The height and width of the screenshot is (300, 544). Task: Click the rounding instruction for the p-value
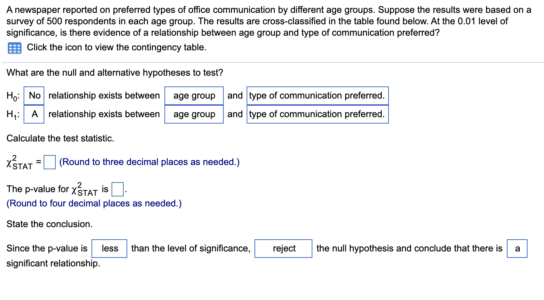click(x=94, y=203)
